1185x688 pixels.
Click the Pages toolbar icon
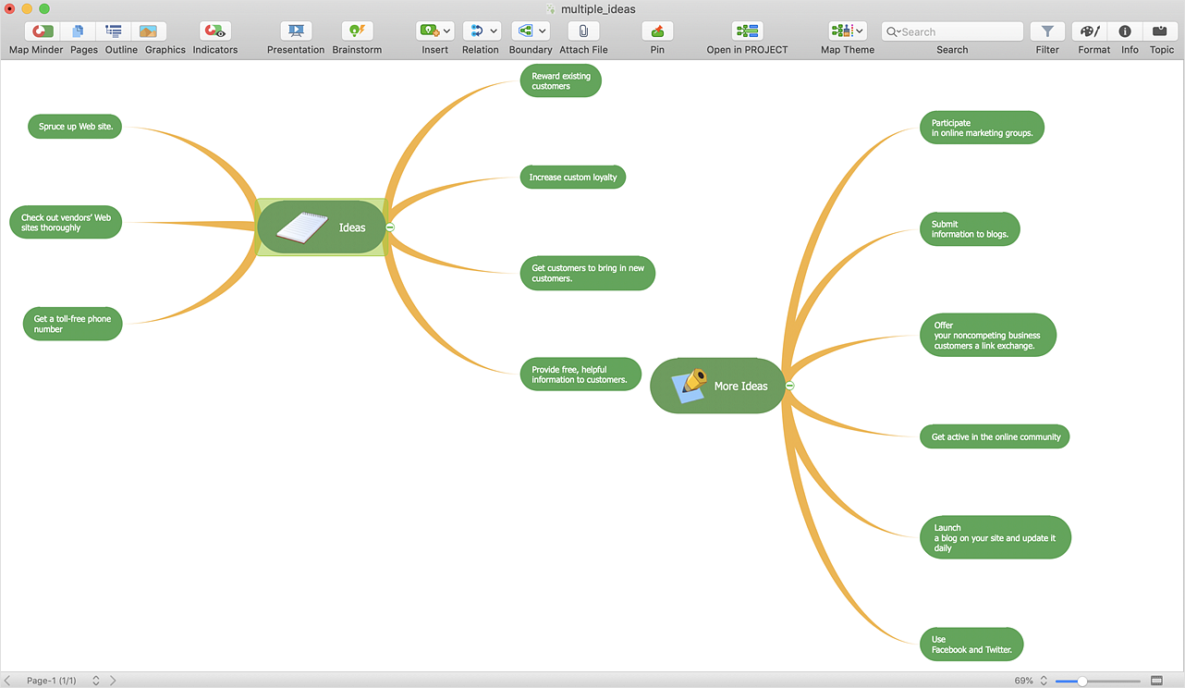tap(79, 31)
